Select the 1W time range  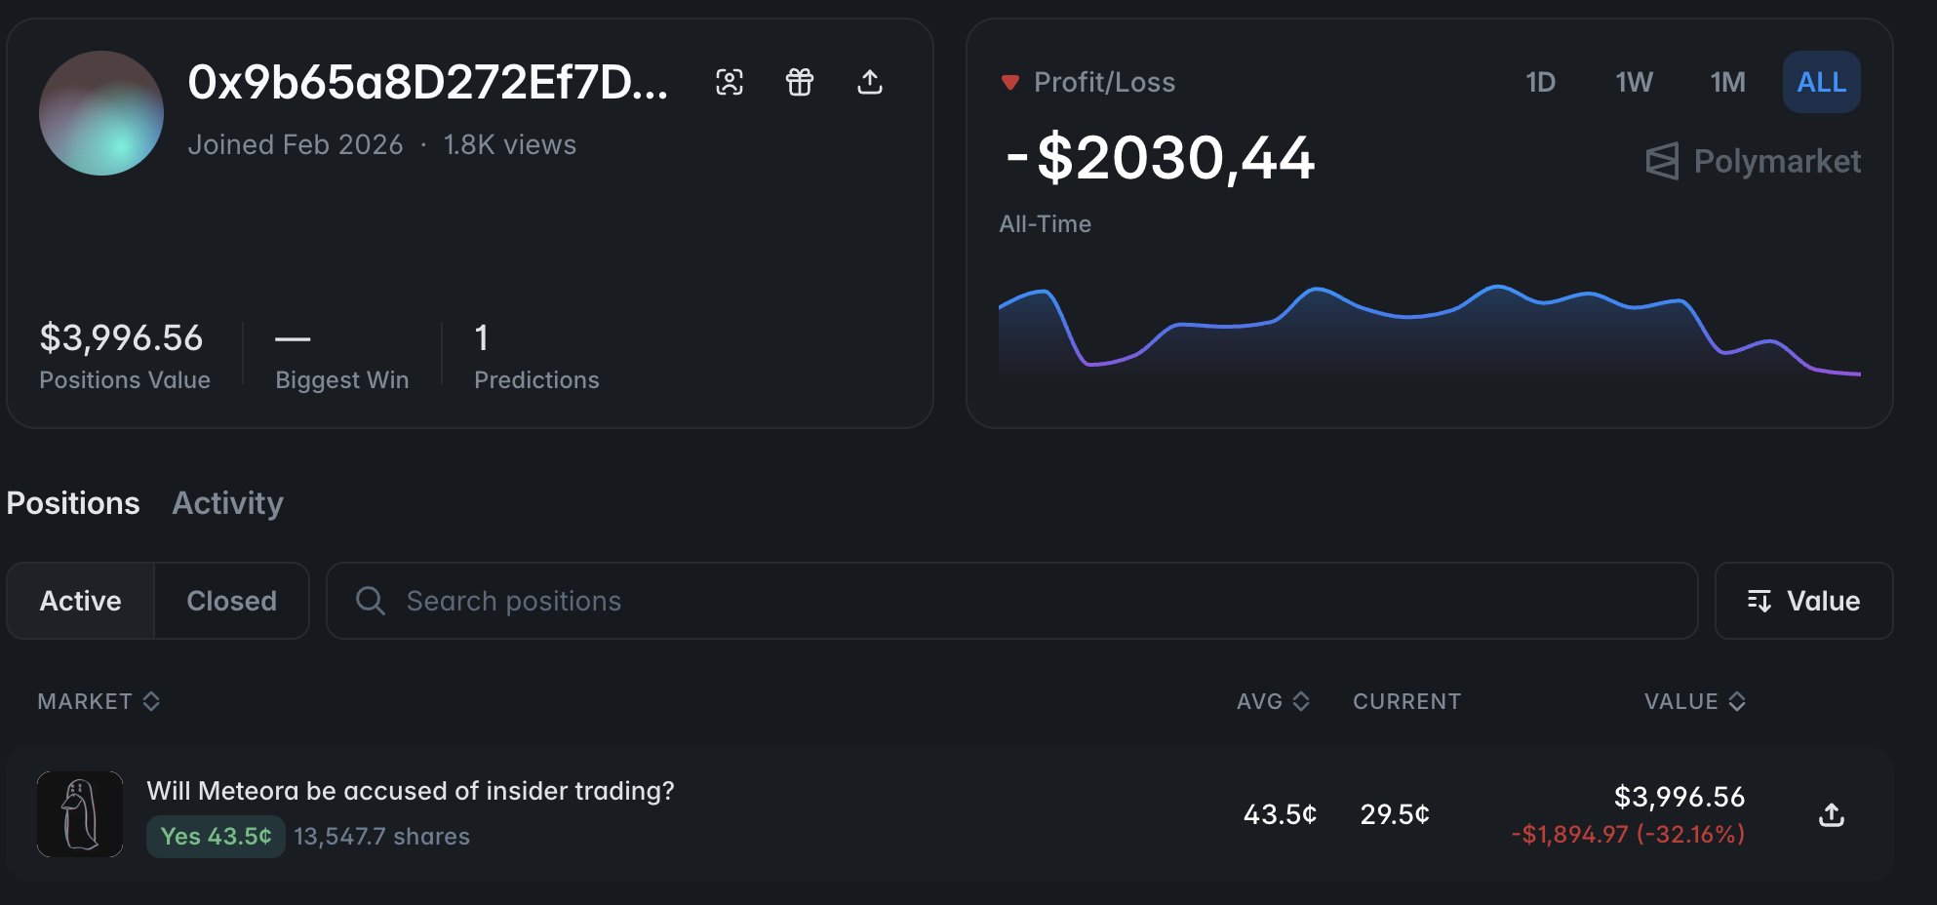coord(1634,82)
